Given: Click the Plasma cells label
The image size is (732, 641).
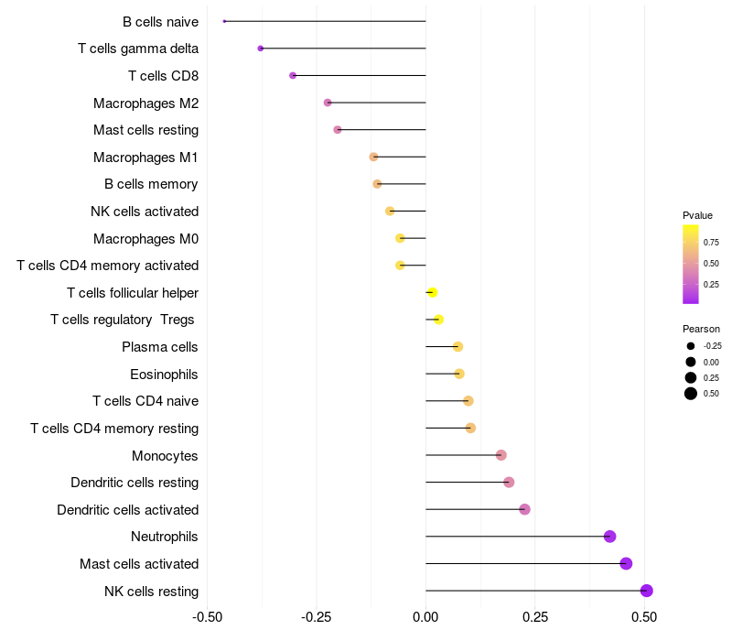Looking at the screenshot, I should (160, 347).
